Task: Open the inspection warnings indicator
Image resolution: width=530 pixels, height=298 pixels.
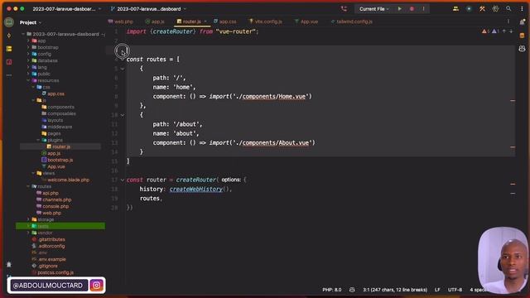Action: [x=489, y=31]
